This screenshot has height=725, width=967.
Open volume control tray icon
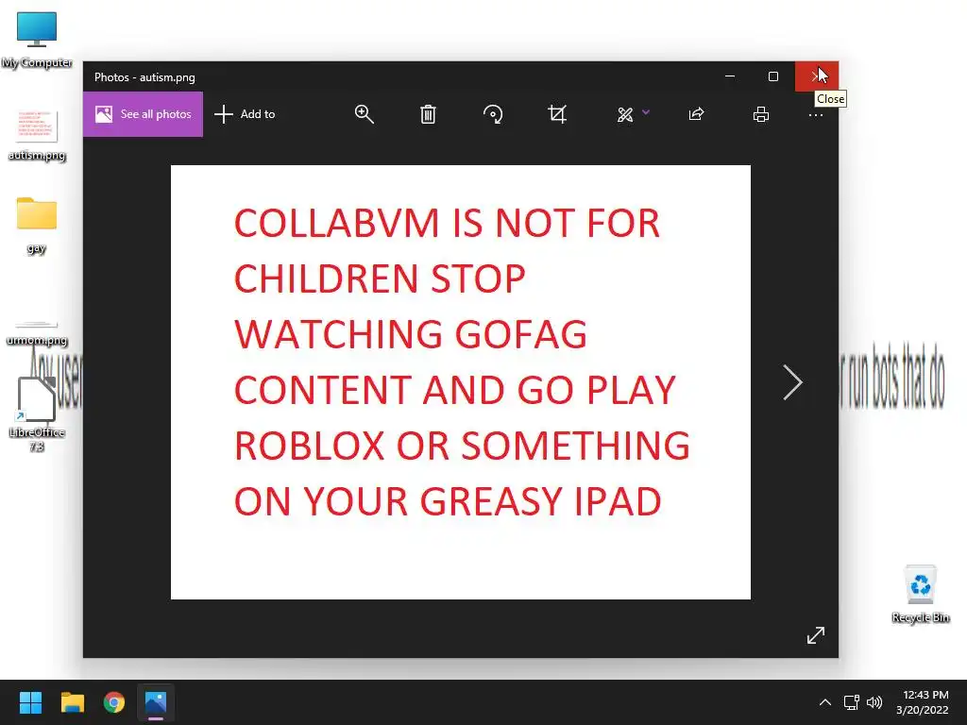874,702
